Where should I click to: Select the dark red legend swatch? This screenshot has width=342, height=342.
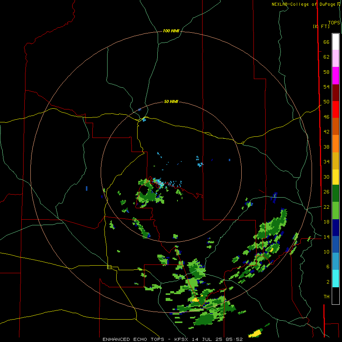point(336,93)
